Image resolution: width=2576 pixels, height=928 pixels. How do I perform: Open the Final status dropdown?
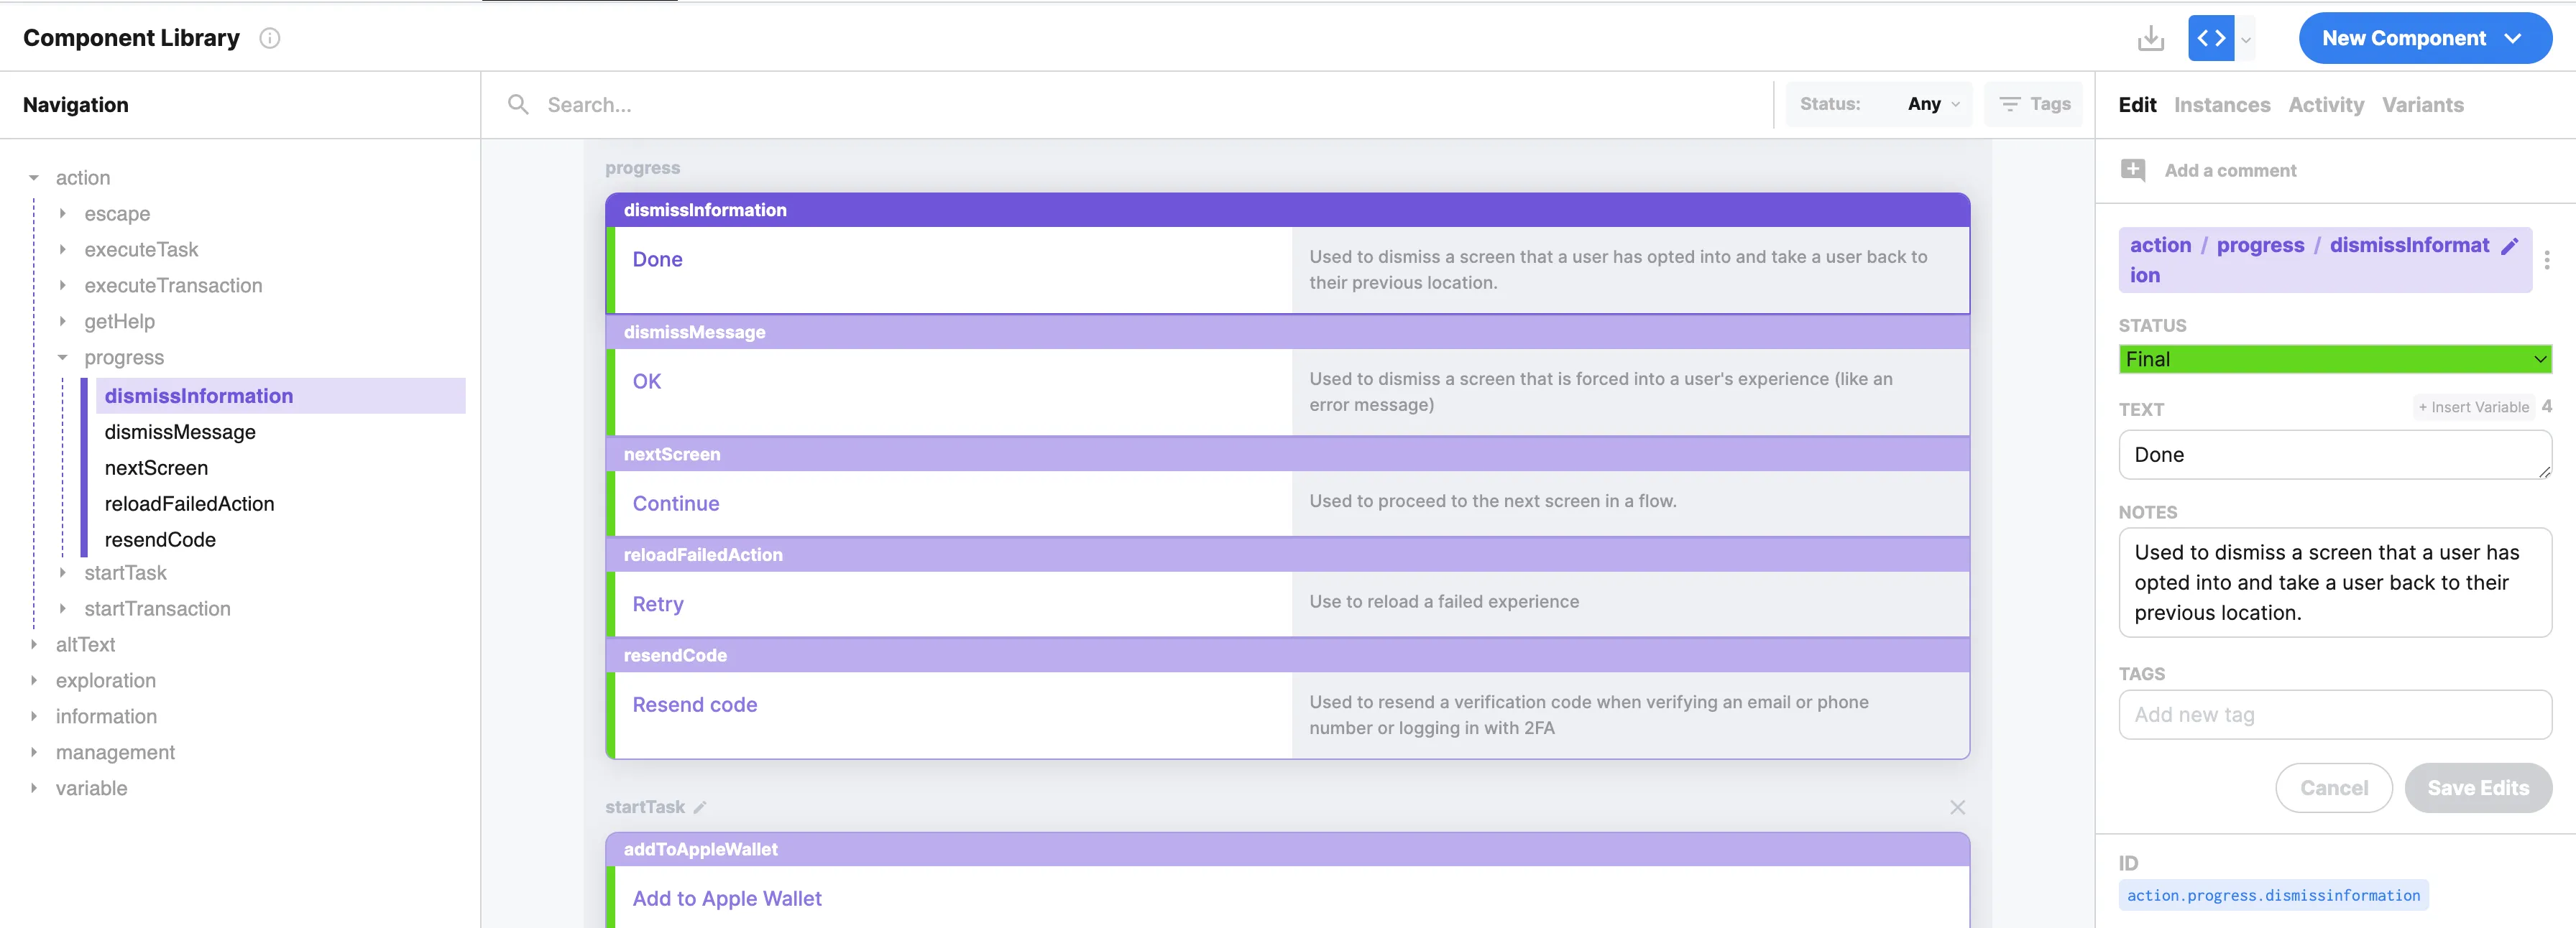2335,360
